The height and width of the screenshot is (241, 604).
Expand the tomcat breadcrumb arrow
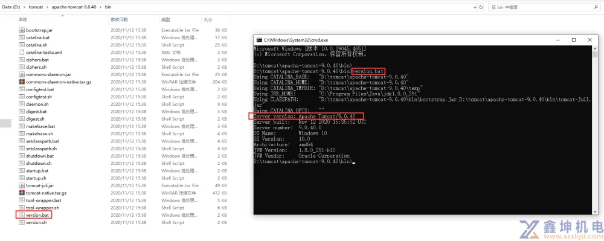tap(47, 7)
